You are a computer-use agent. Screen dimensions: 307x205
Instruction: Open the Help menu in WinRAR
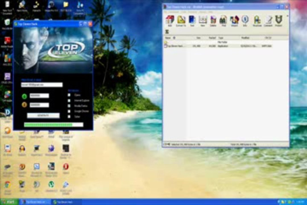click(210, 12)
